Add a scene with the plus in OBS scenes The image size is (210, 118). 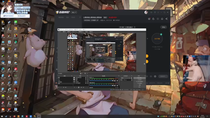point(59,87)
